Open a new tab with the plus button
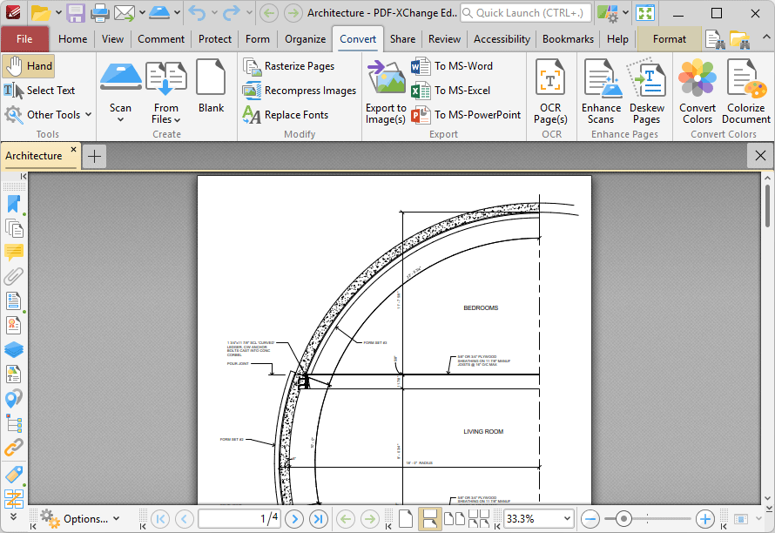 [x=94, y=157]
